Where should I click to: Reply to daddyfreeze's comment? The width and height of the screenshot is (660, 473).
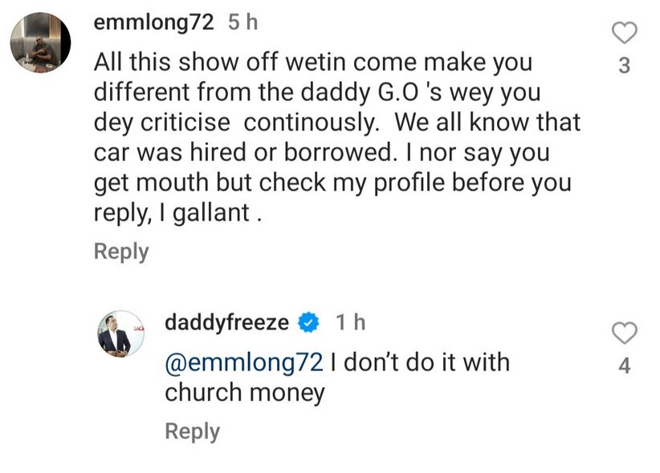192,431
